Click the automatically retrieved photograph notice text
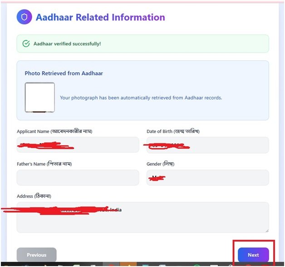This screenshot has height=267, width=285. (x=141, y=98)
